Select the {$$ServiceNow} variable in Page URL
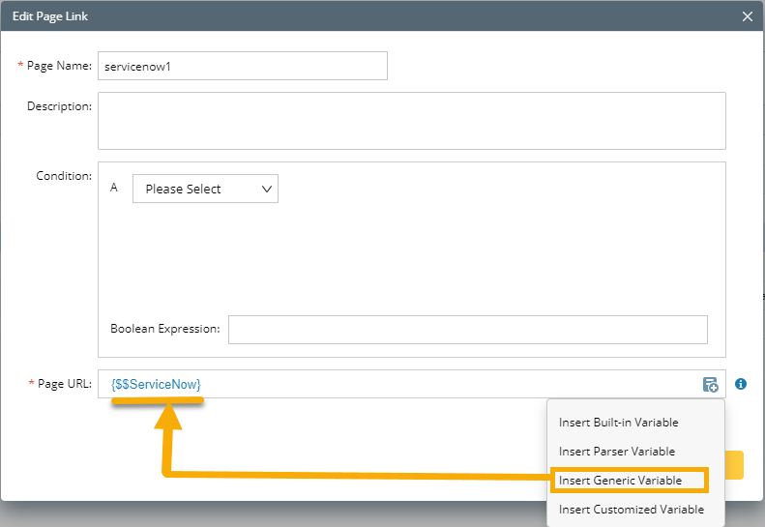Viewport: 765px width, 527px height. [156, 385]
